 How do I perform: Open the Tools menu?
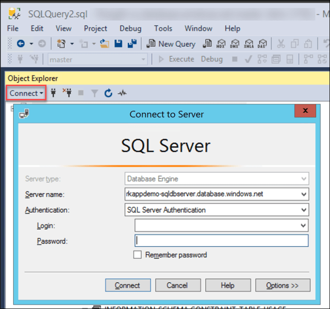163,28
